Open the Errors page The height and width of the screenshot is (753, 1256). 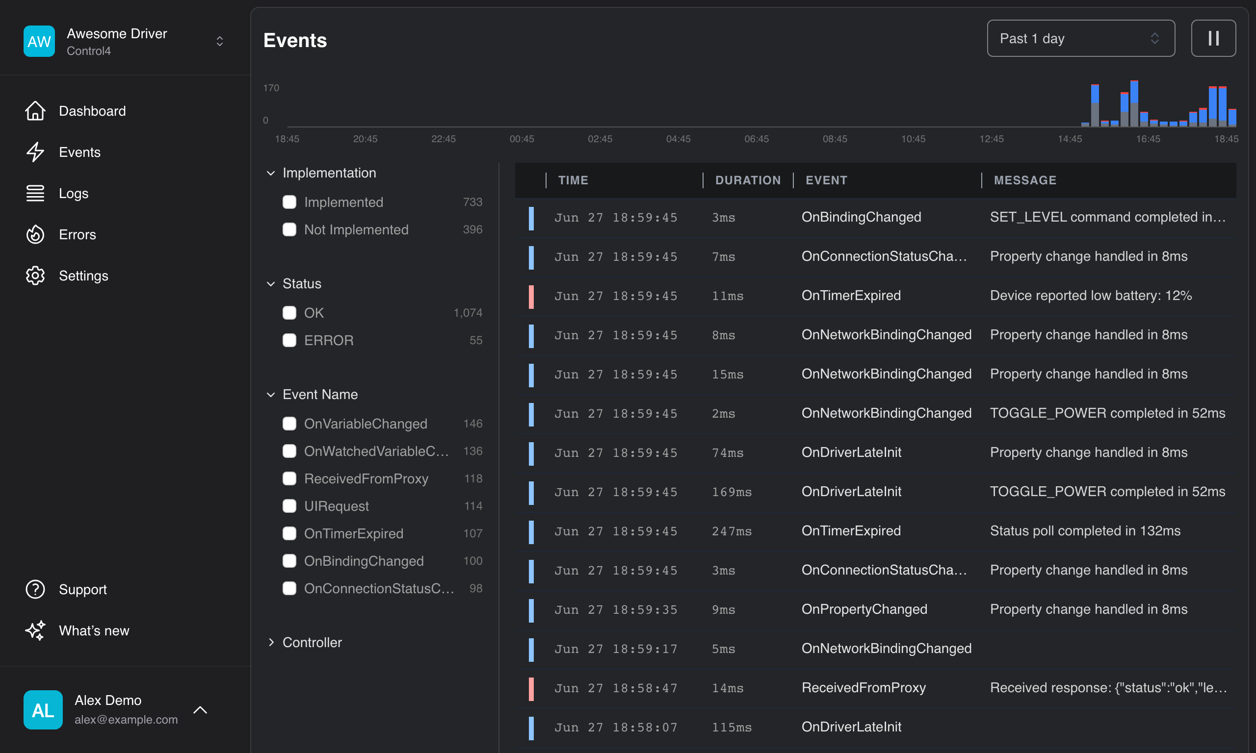coord(77,234)
